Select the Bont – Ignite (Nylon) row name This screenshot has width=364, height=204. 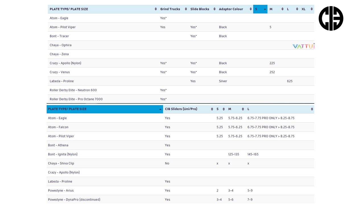coord(63,154)
